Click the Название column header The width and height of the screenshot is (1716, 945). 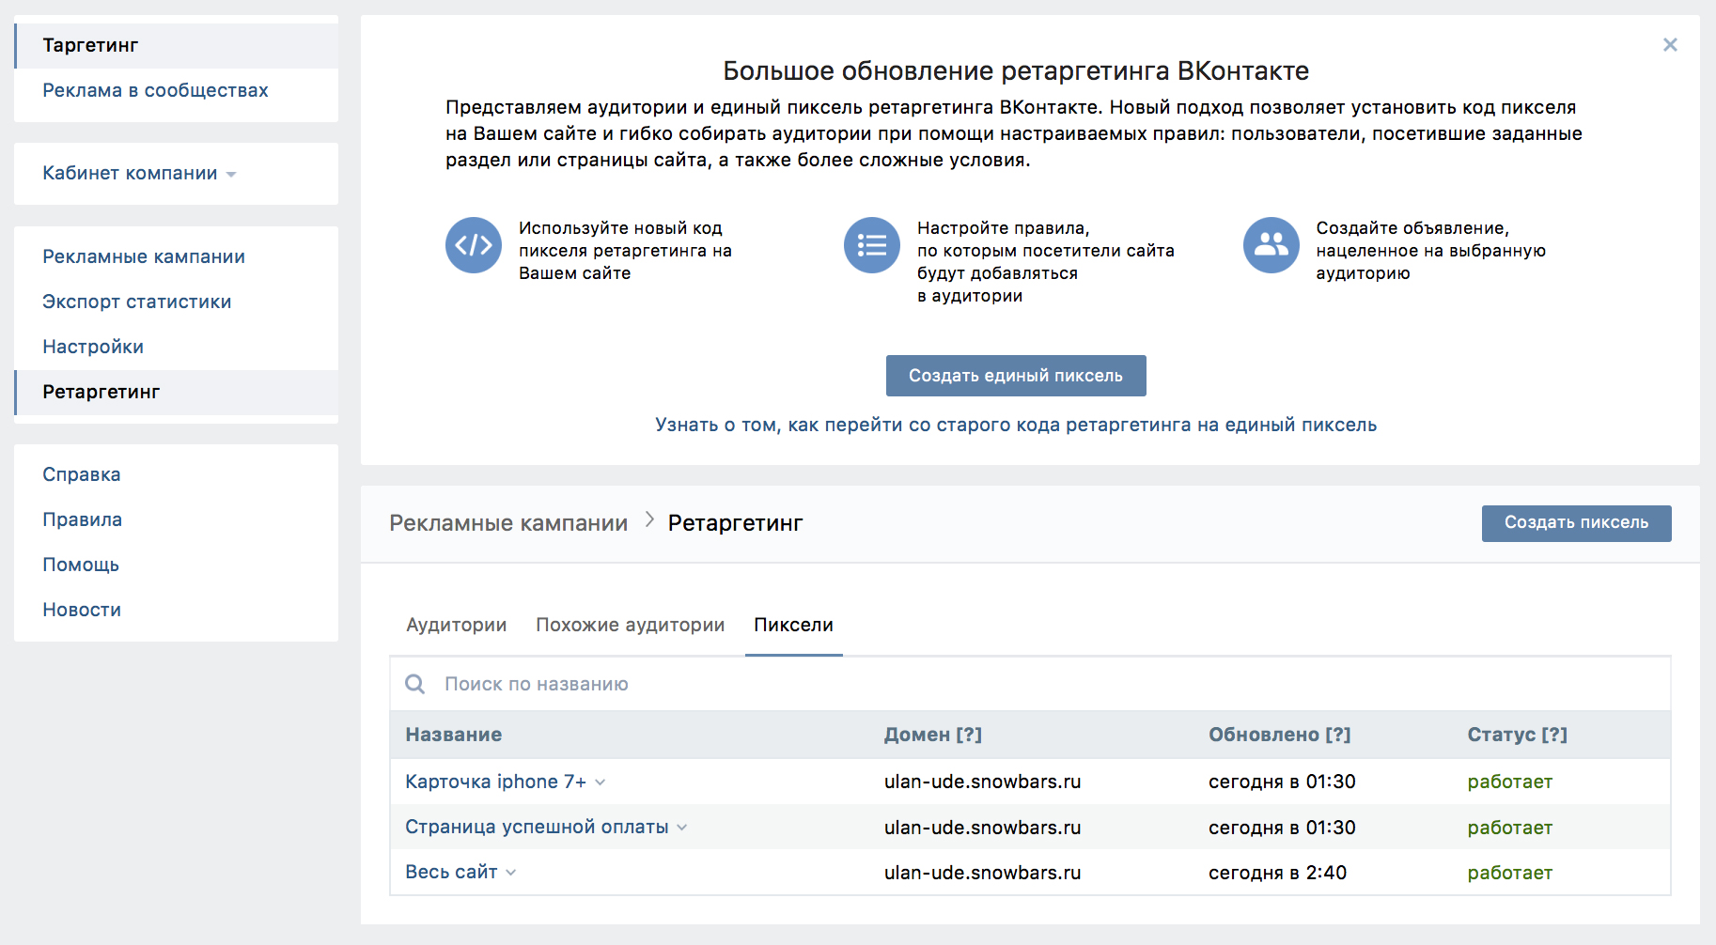(453, 735)
